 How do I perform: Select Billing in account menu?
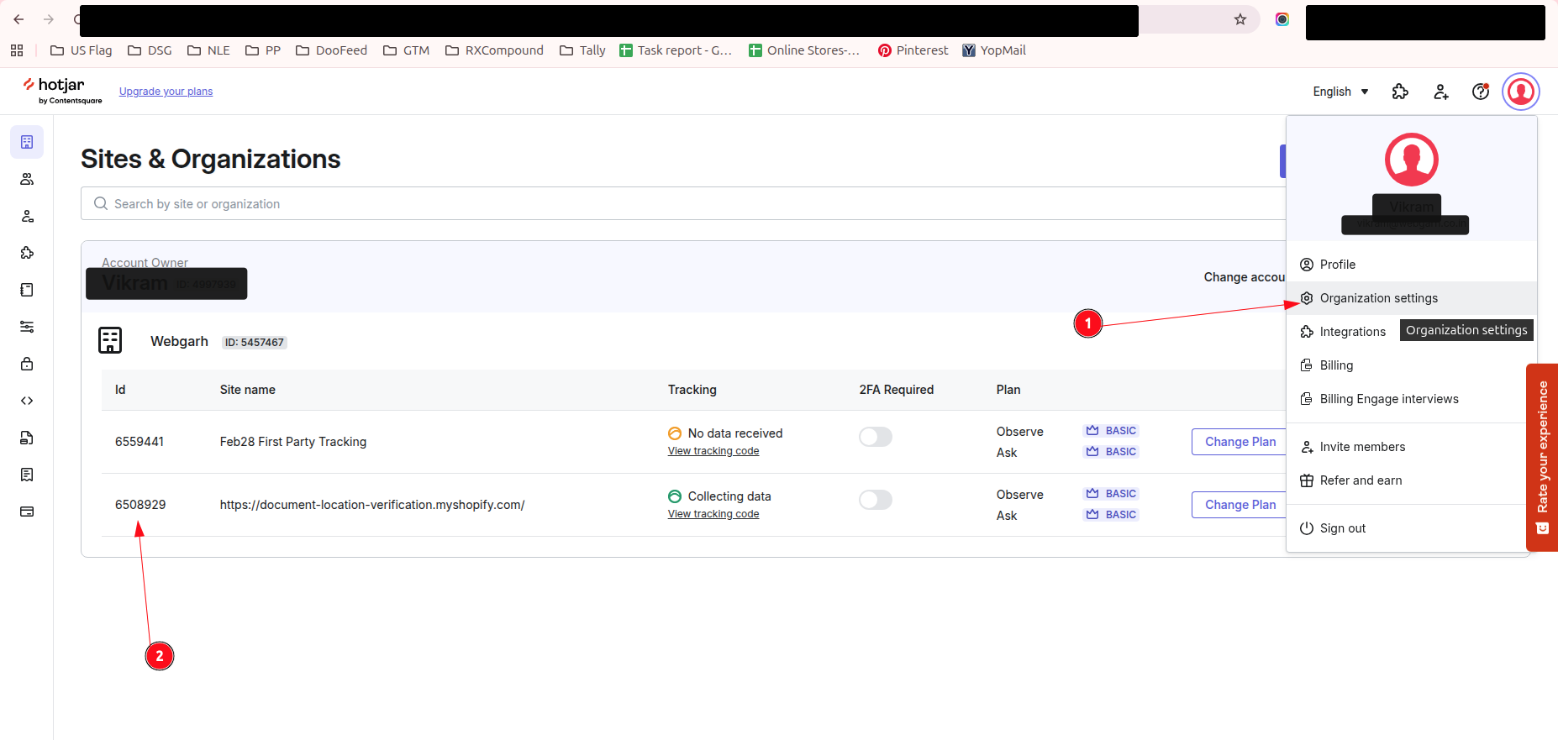(x=1412, y=365)
